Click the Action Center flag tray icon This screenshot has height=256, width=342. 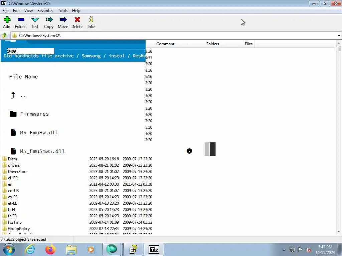(300, 250)
